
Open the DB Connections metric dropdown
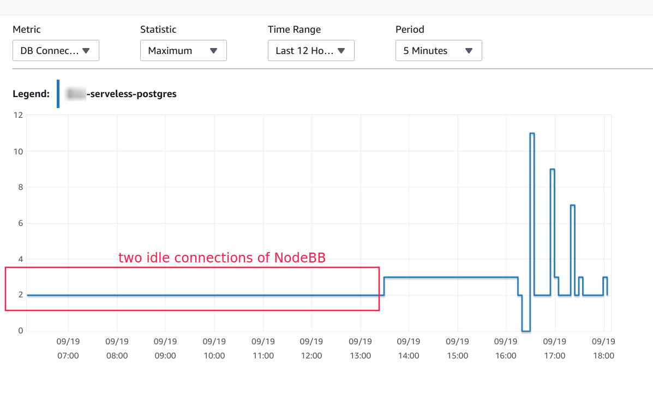[55, 50]
